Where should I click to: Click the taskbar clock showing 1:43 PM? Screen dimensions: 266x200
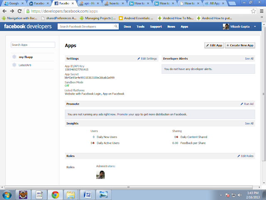coord(253,195)
